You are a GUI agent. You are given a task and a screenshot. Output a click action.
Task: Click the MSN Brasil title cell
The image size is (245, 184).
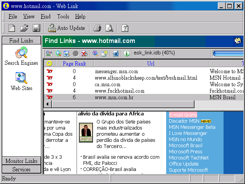click(222, 97)
